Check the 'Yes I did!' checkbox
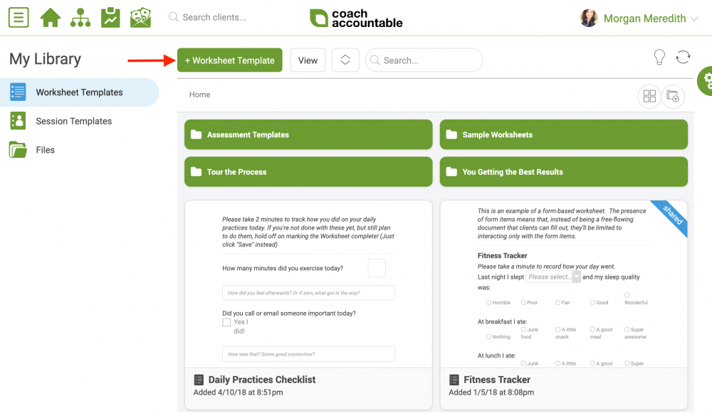 tap(226, 322)
